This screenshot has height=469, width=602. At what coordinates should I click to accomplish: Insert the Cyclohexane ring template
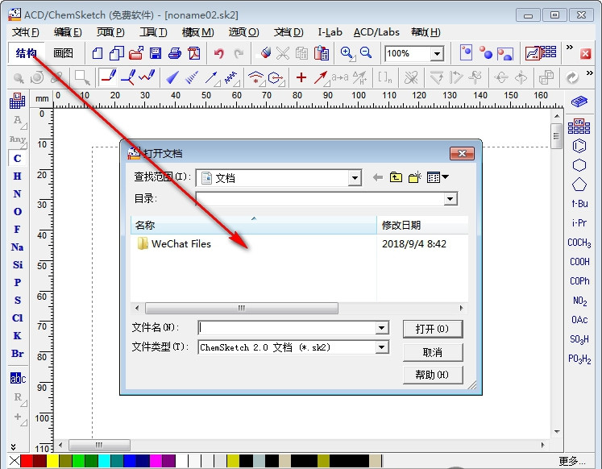pyautogui.click(x=579, y=165)
